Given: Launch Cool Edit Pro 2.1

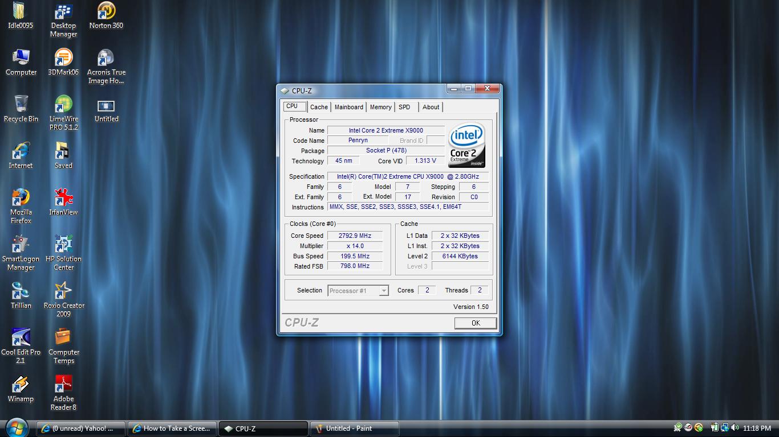Looking at the screenshot, I should 21,346.
